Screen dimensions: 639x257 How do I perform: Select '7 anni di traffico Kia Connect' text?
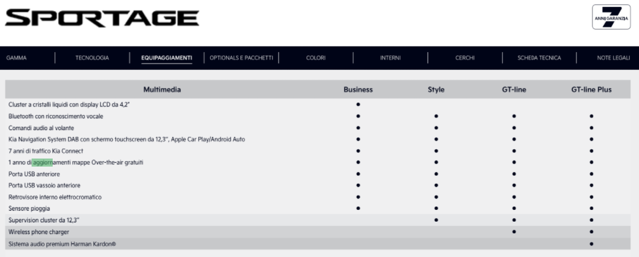pos(46,151)
